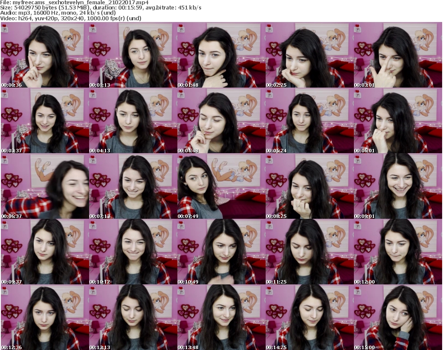Click the Size and duration info line
443x350 pixels.
(x=100, y=8)
